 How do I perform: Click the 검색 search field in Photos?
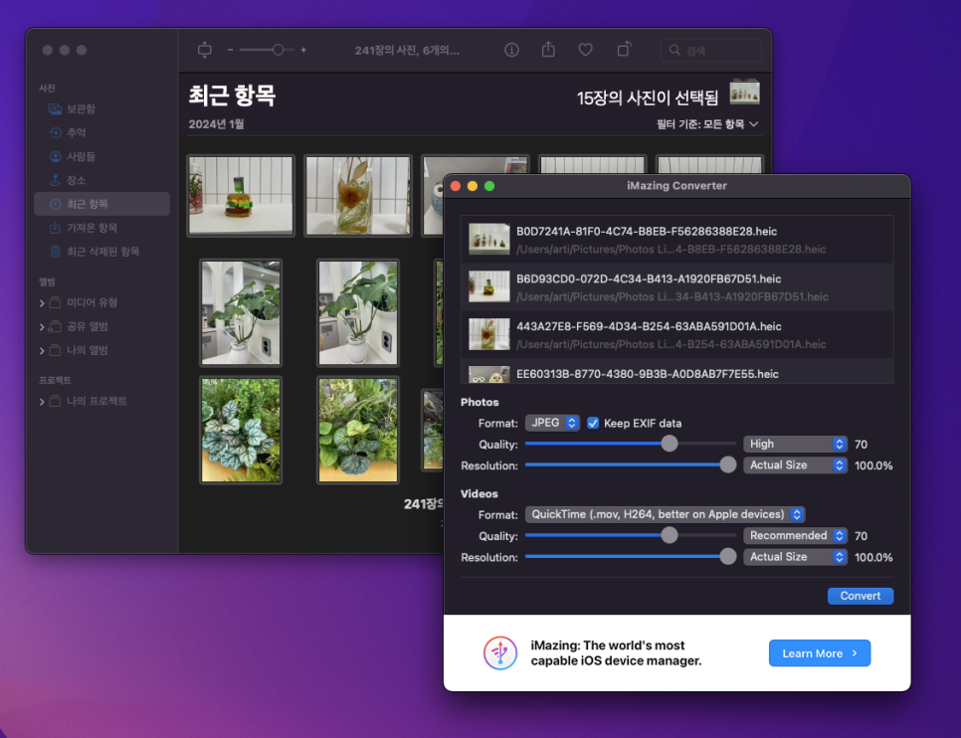[711, 51]
